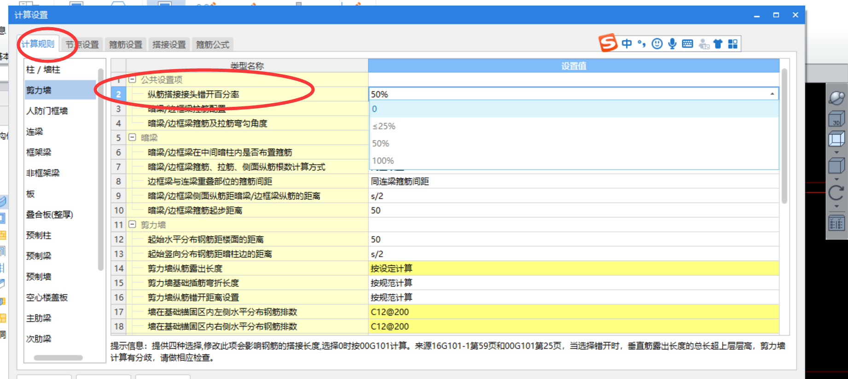Choose ≤25% in dropdown list

(574, 126)
